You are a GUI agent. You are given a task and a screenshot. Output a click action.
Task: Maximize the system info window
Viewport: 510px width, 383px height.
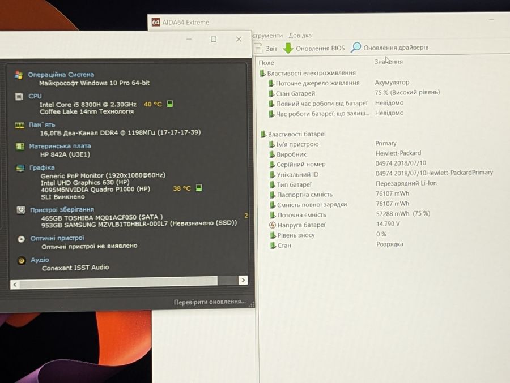coord(214,39)
